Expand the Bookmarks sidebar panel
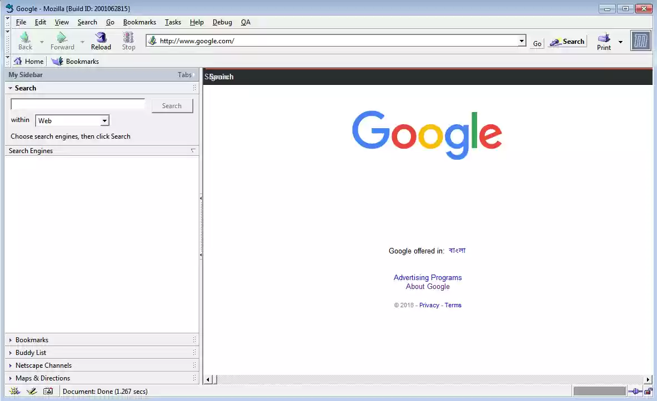The width and height of the screenshot is (657, 401). [x=32, y=339]
